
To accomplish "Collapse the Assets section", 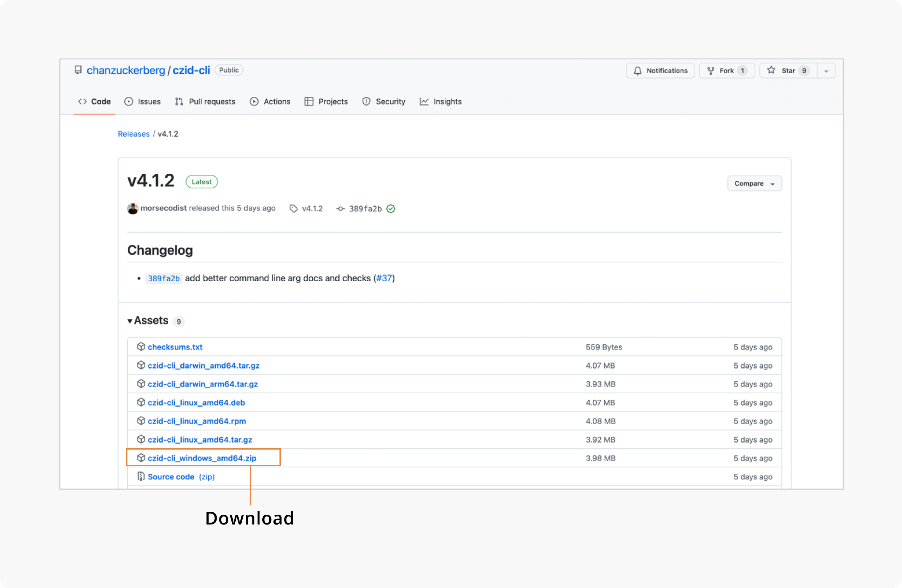I will (x=148, y=321).
